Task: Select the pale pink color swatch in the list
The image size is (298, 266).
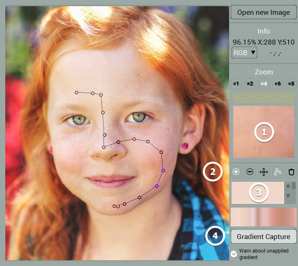Action: click(258, 193)
